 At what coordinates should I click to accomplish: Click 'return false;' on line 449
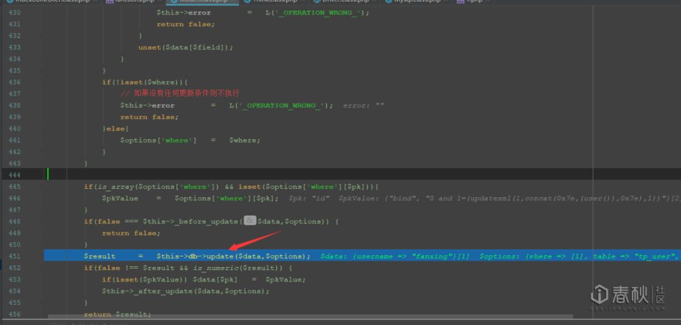tap(131, 233)
